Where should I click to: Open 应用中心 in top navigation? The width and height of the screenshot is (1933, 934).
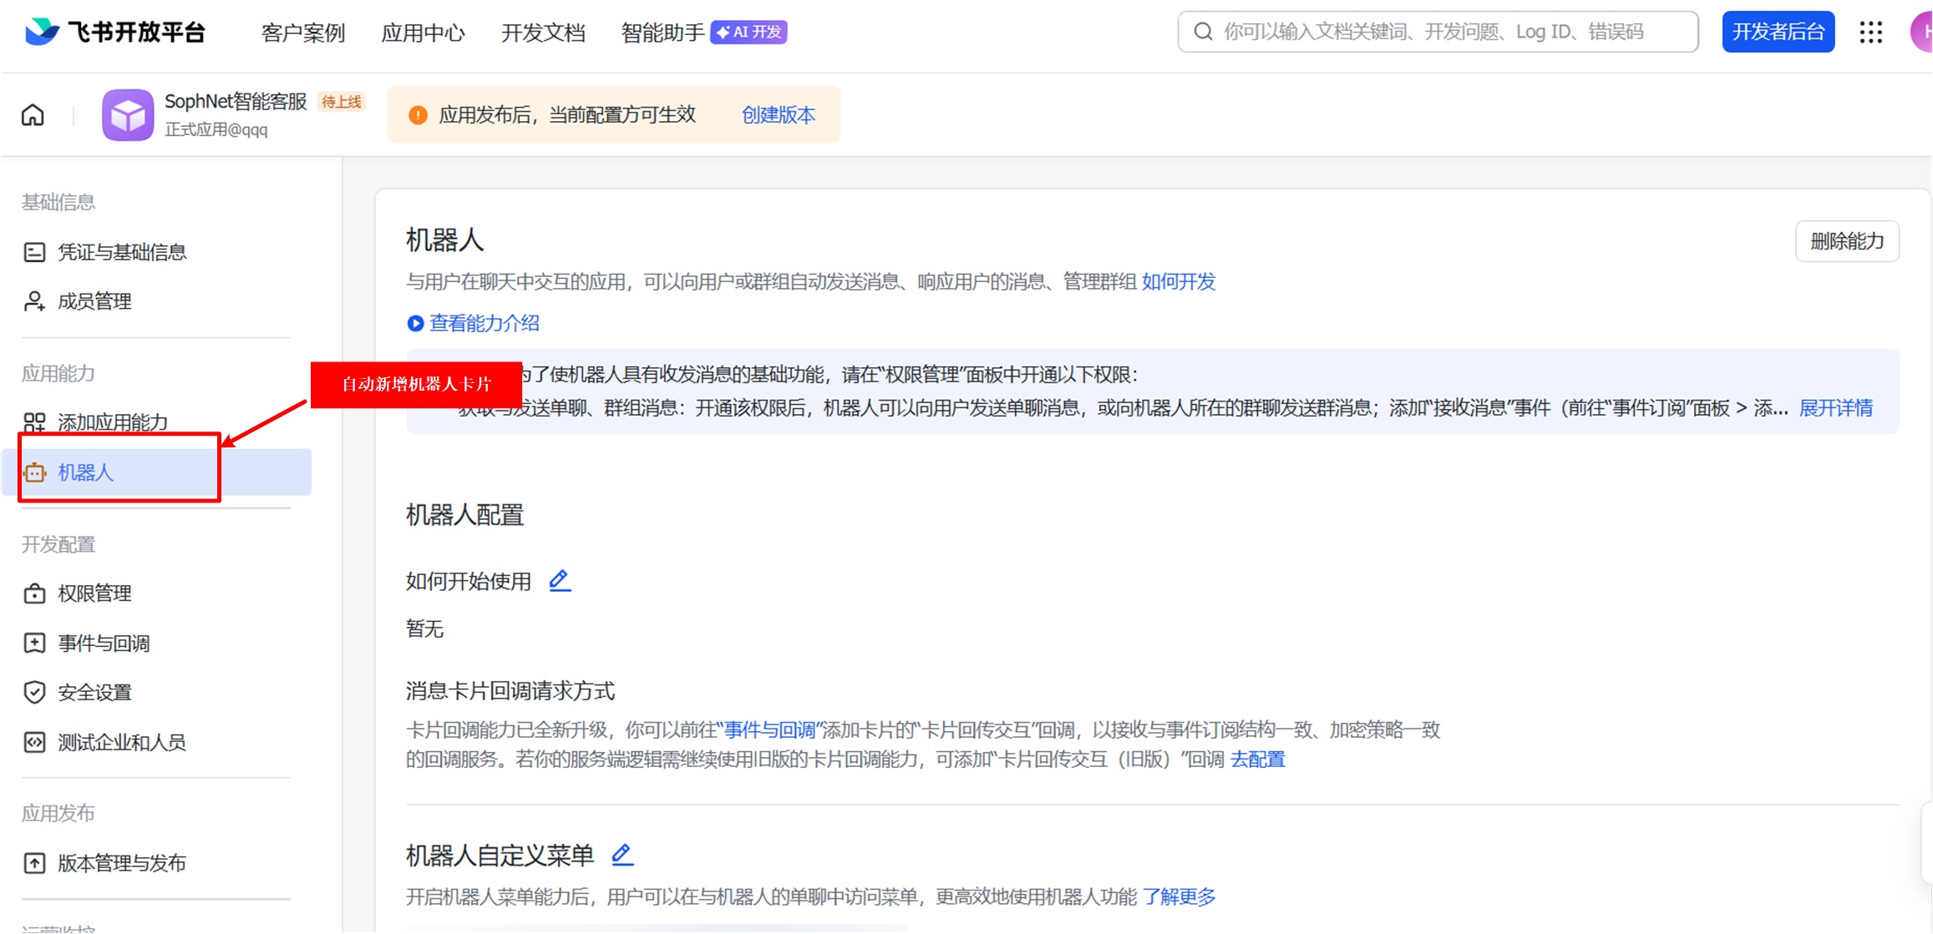pyautogui.click(x=423, y=33)
